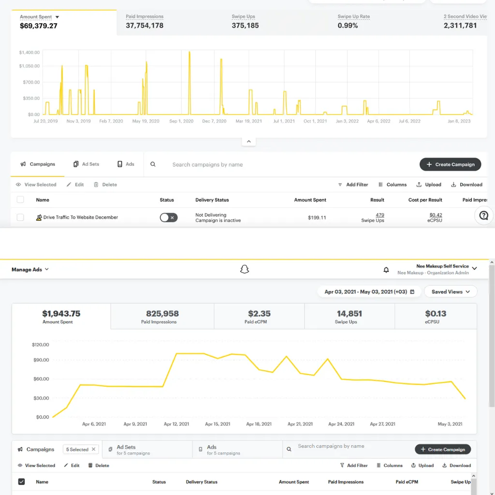
Task: Open the help question mark bubble
Action: pyautogui.click(x=483, y=216)
